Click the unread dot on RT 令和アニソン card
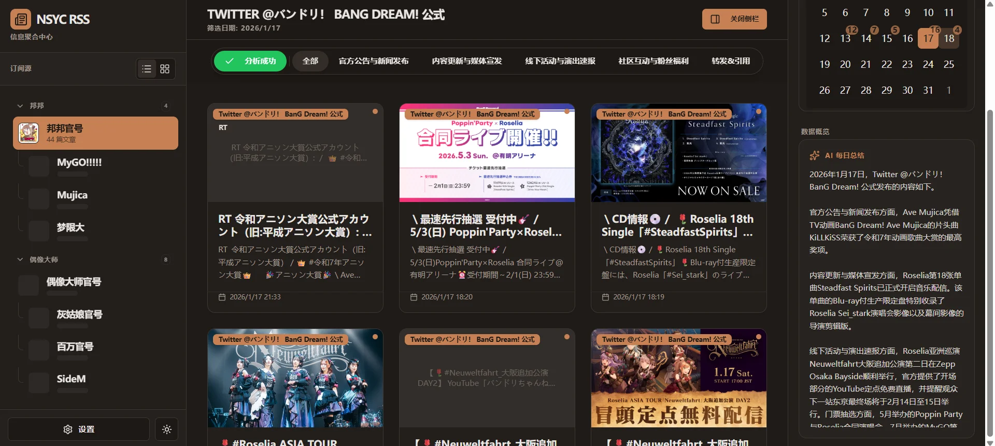 (x=375, y=111)
